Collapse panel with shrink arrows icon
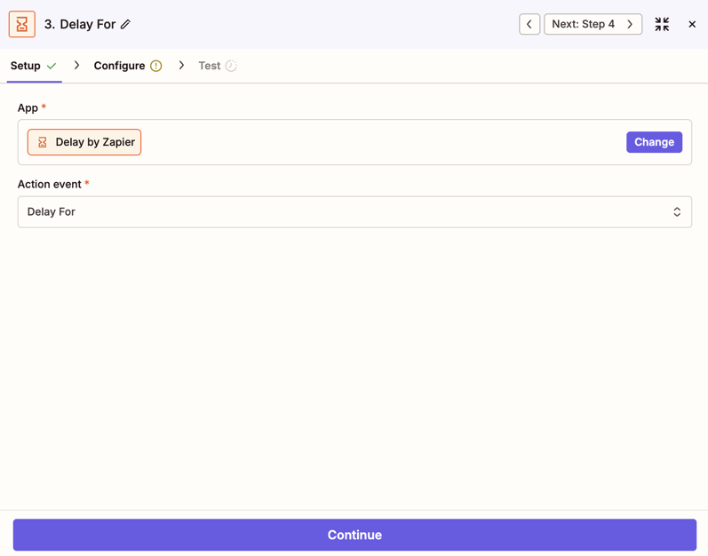This screenshot has height=556, width=708. [x=662, y=24]
